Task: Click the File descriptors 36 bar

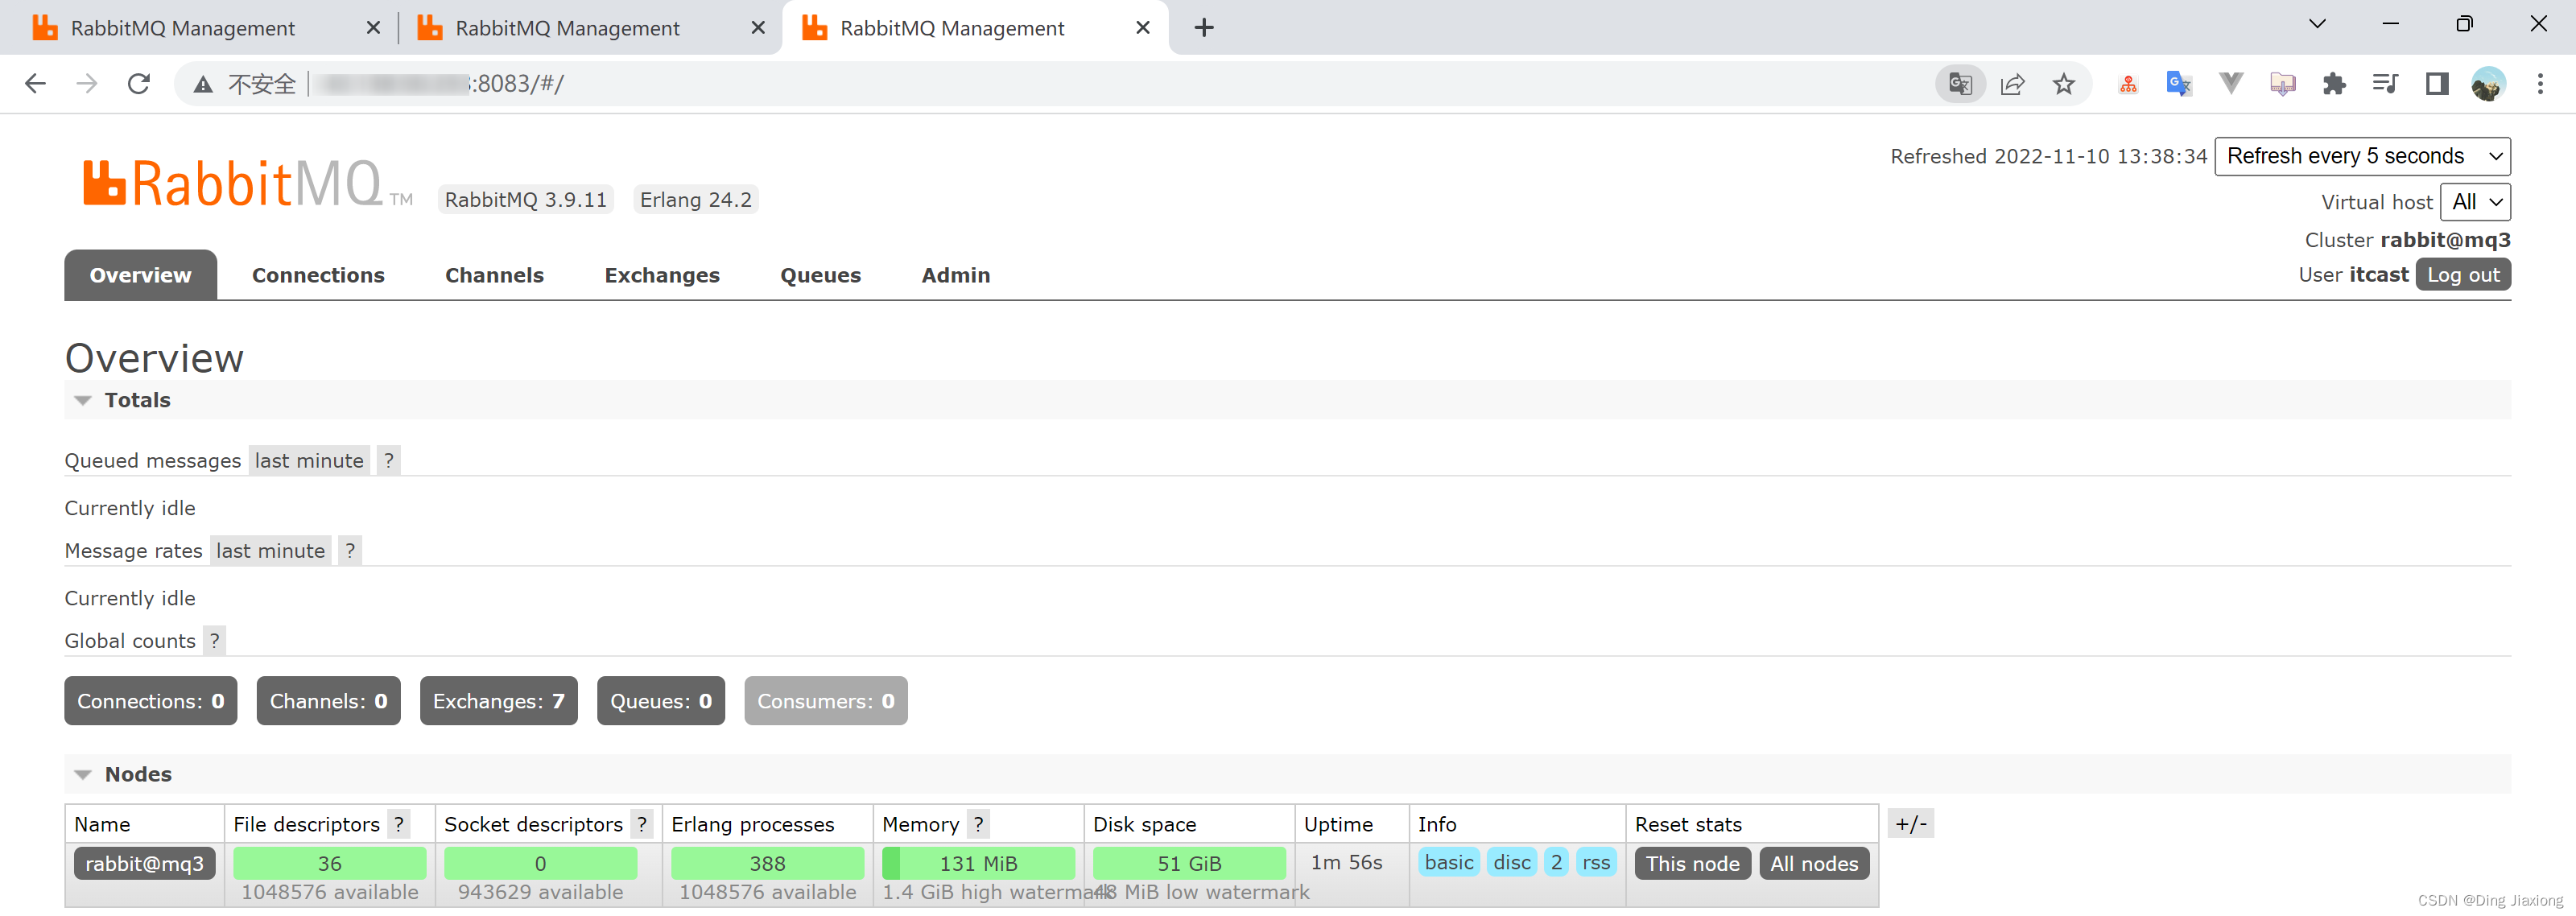Action: 330,863
